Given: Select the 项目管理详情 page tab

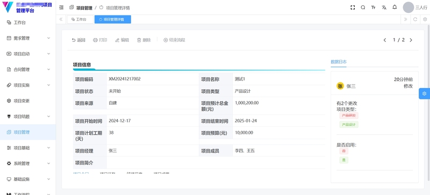Looking at the screenshot, I should [113, 19].
